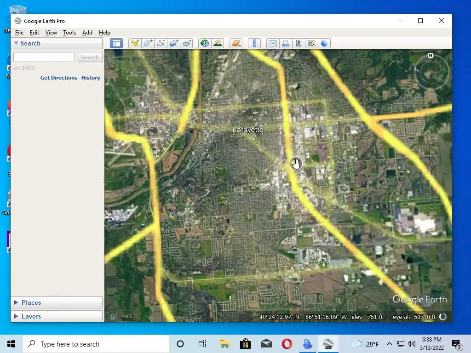Open the Tools menu

point(69,33)
